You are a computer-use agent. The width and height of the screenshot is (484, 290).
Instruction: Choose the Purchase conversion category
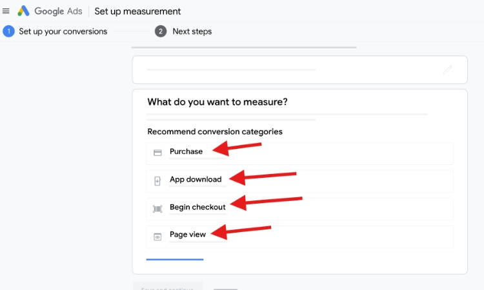tap(299, 153)
